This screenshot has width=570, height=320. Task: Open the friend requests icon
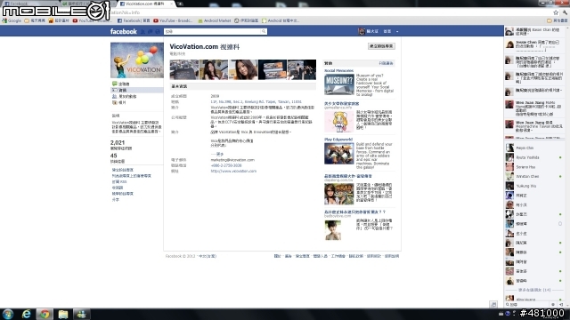pos(142,32)
